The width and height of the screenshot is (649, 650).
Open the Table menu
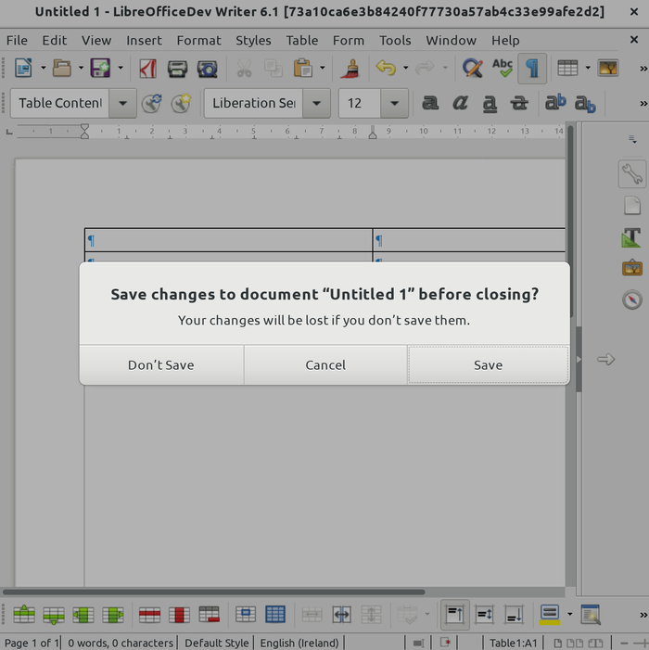pos(301,40)
